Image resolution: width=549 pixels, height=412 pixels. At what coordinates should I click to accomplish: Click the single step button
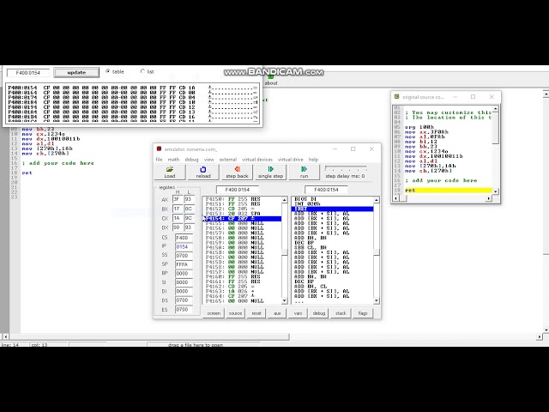click(270, 172)
